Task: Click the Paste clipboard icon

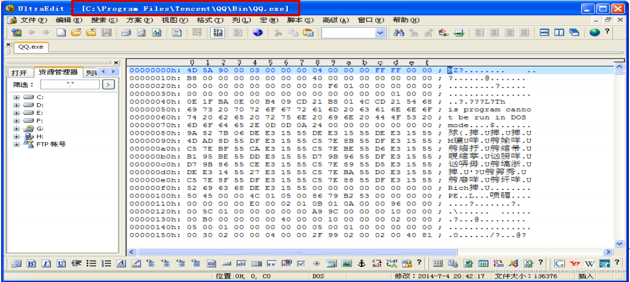Action: [x=308, y=33]
